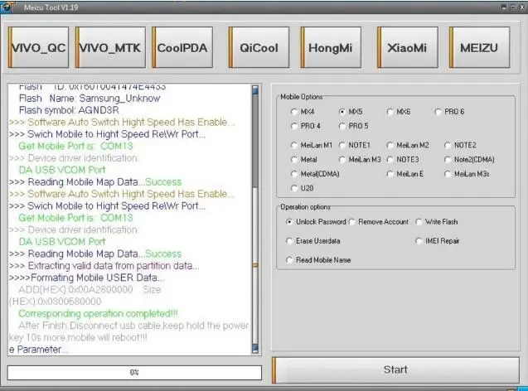
Task: Select the NOTE2 model
Action: pos(460,145)
